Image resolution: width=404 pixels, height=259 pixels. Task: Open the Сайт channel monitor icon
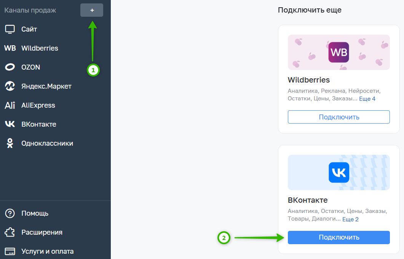pyautogui.click(x=10, y=29)
